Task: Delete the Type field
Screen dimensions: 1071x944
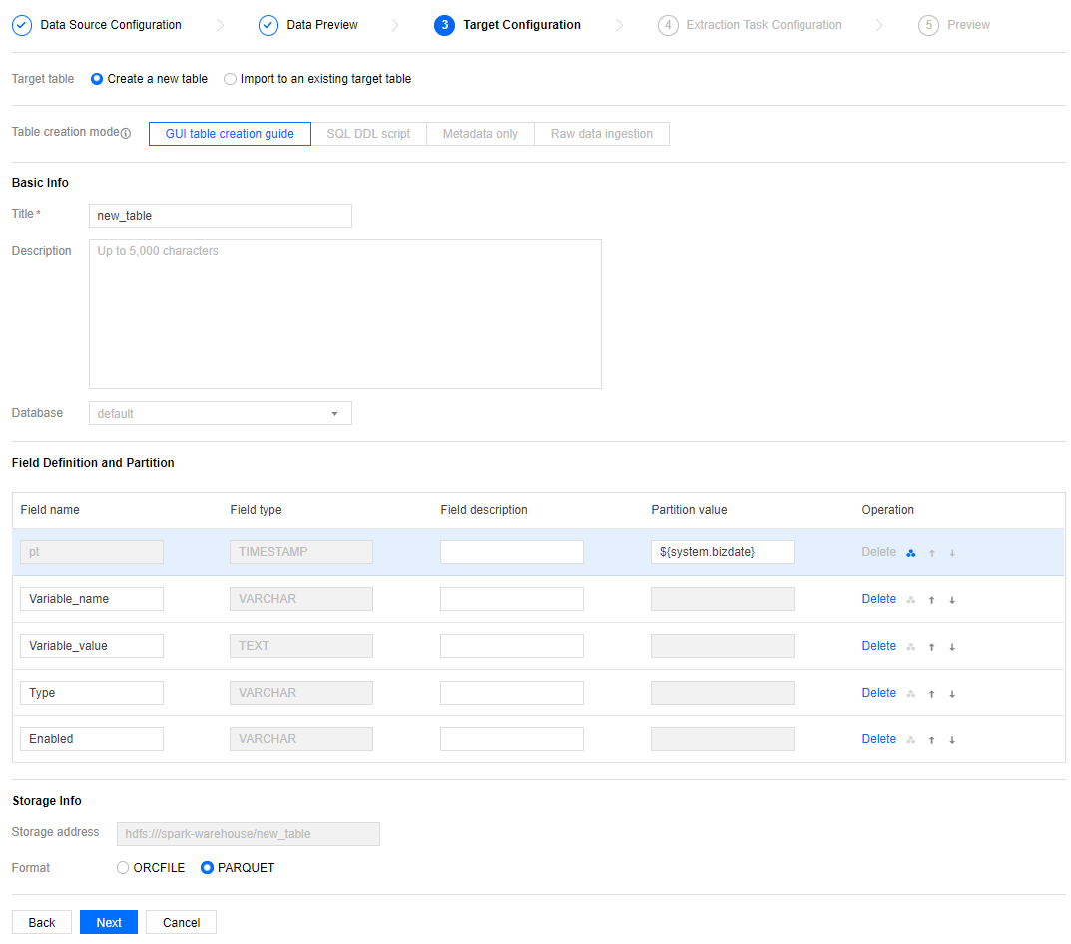Action: tap(878, 692)
